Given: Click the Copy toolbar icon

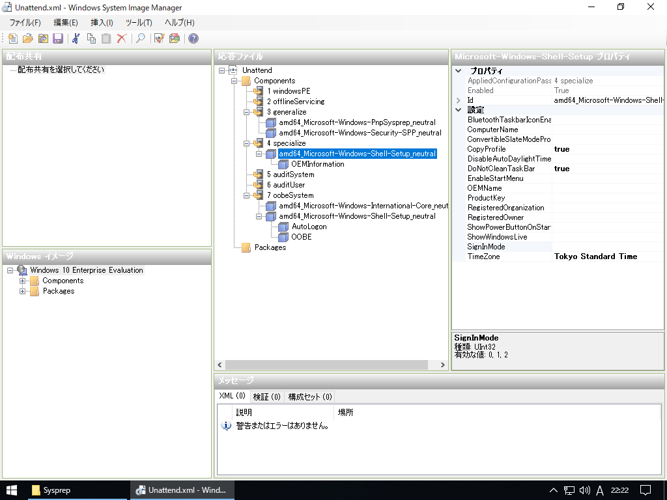Looking at the screenshot, I should [x=91, y=38].
